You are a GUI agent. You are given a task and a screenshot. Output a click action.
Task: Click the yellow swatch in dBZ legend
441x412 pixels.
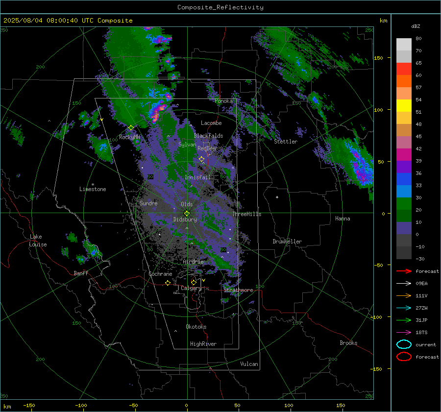pos(404,106)
